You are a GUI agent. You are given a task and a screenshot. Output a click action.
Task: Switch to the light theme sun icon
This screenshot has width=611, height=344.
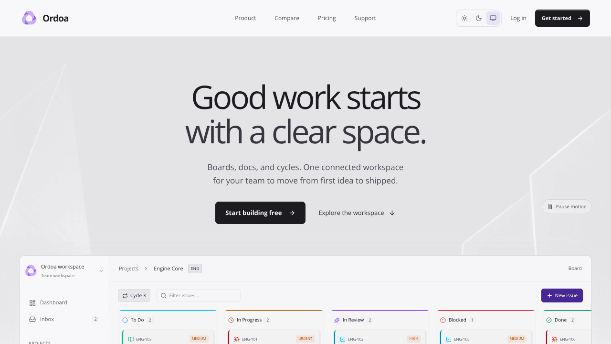464,18
